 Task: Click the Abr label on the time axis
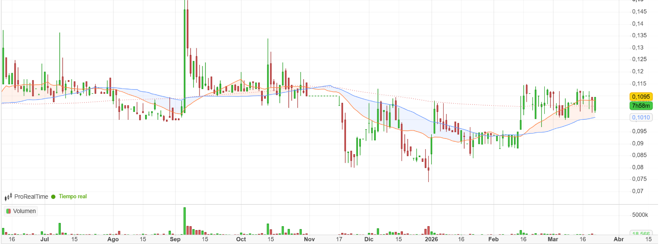(x=619, y=239)
